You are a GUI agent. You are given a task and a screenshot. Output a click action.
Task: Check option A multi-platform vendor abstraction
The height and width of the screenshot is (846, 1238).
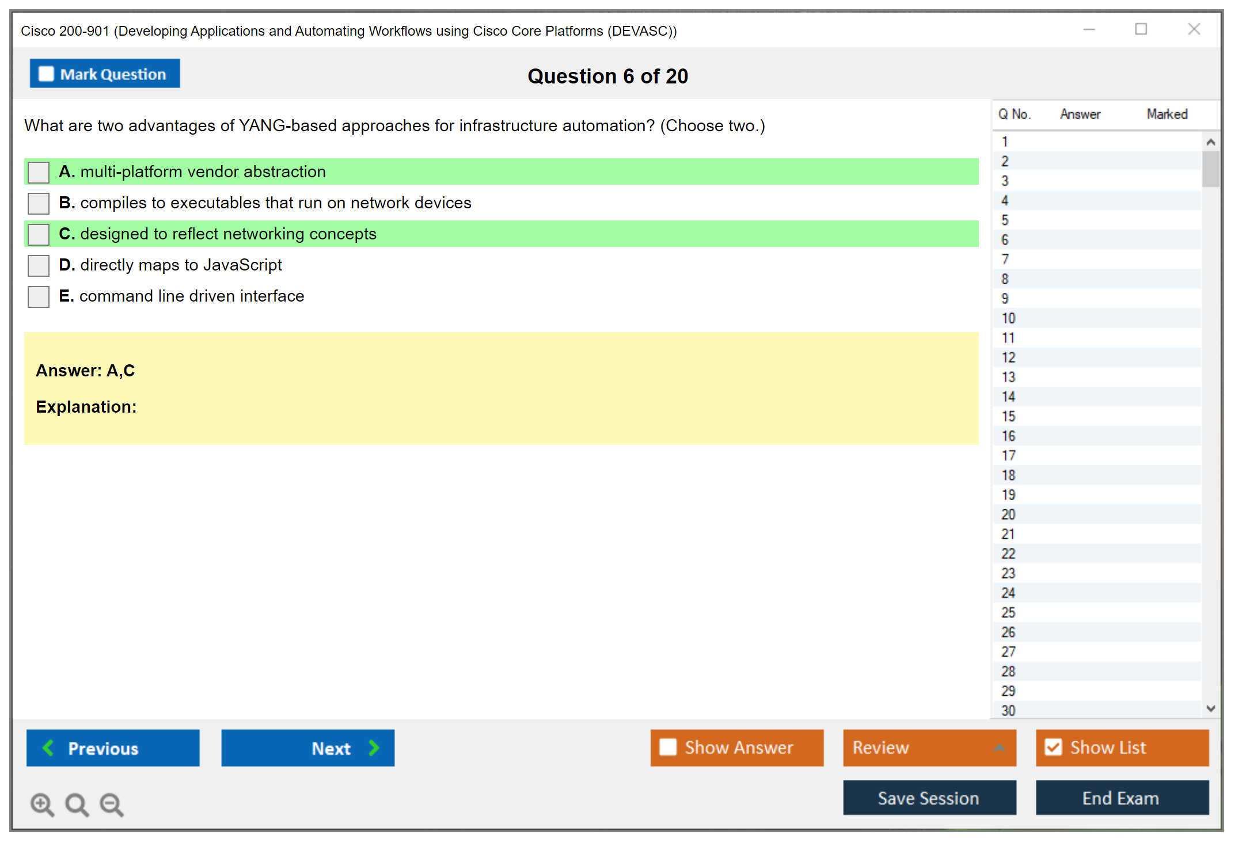(39, 172)
